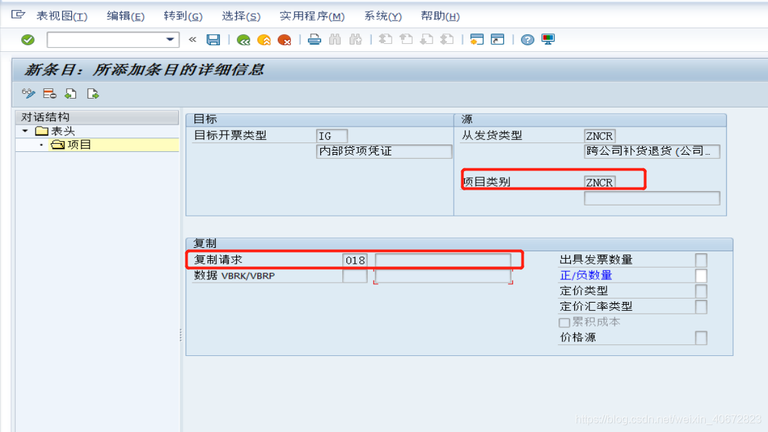
Task: Click the 出具发票数量 input box
Action: (701, 260)
